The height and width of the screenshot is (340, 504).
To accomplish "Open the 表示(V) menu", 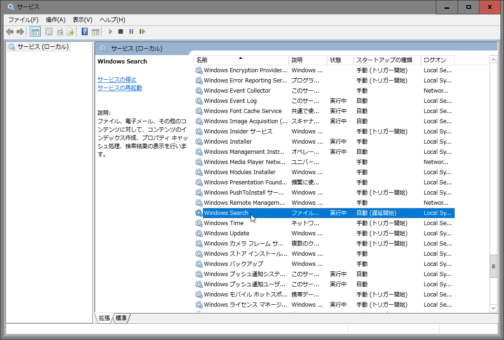I will point(82,19).
